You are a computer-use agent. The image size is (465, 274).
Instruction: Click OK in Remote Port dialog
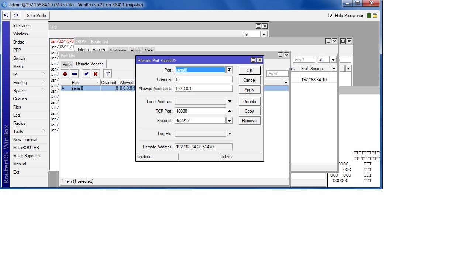point(249,70)
